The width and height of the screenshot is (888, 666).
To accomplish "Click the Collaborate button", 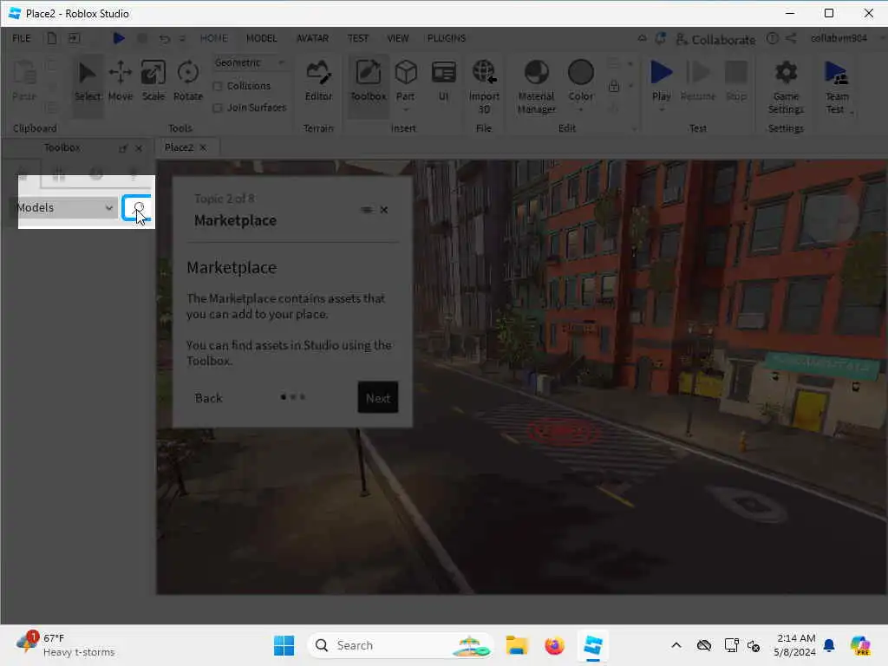I will [x=715, y=39].
